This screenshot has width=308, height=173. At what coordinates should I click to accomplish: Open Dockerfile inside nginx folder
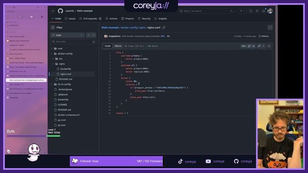(x=65, y=69)
